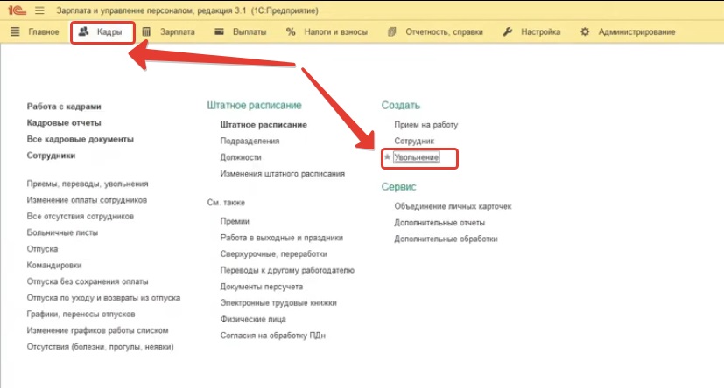724x388 pixels.
Task: Open the bold Штатное расписание link
Action: [264, 125]
